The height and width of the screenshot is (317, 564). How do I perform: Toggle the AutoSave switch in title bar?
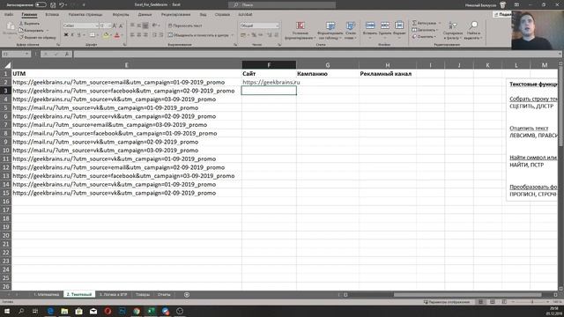coord(41,4)
